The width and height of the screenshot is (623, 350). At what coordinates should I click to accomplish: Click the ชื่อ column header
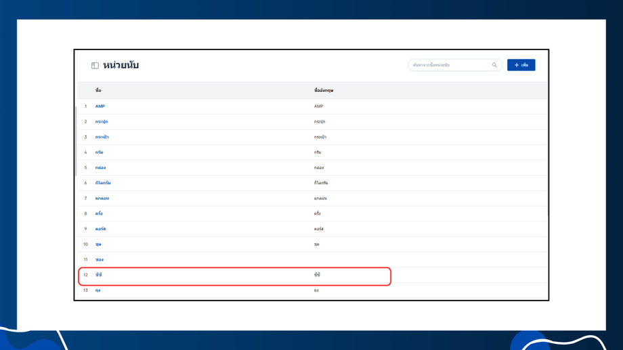(x=98, y=91)
